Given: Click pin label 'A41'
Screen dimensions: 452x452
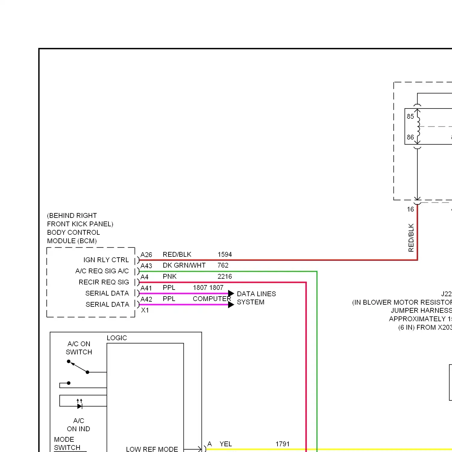Looking at the screenshot, I should (x=146, y=288).
